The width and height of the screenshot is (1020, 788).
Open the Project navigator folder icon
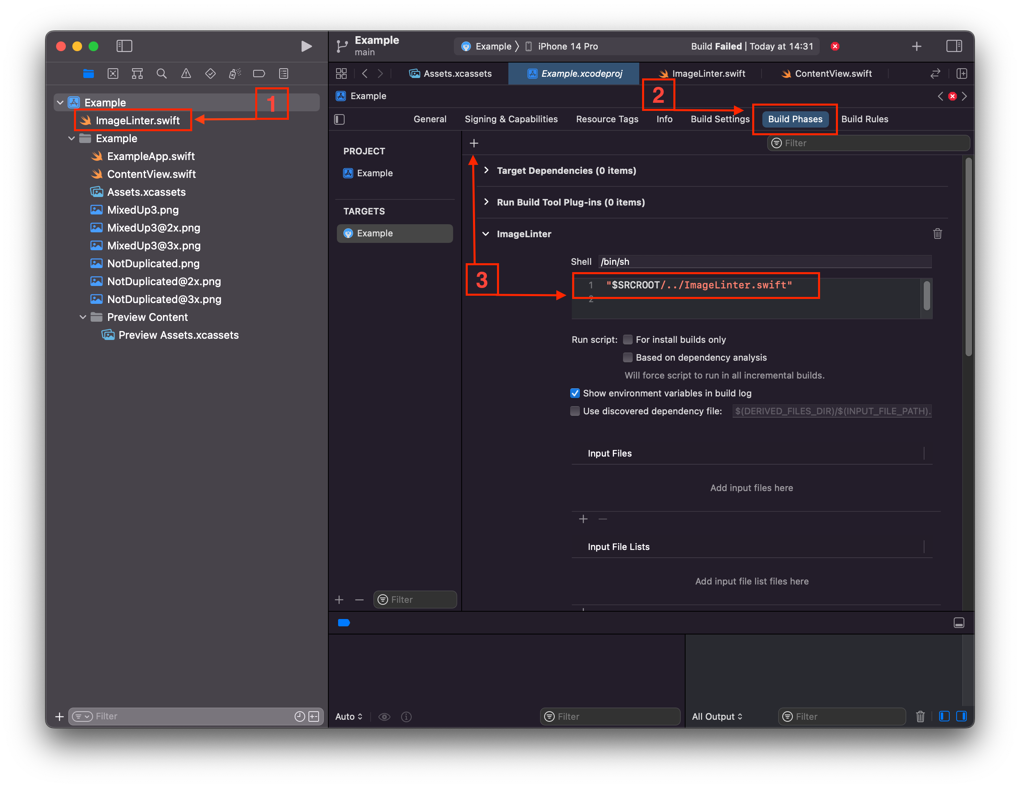(x=88, y=73)
